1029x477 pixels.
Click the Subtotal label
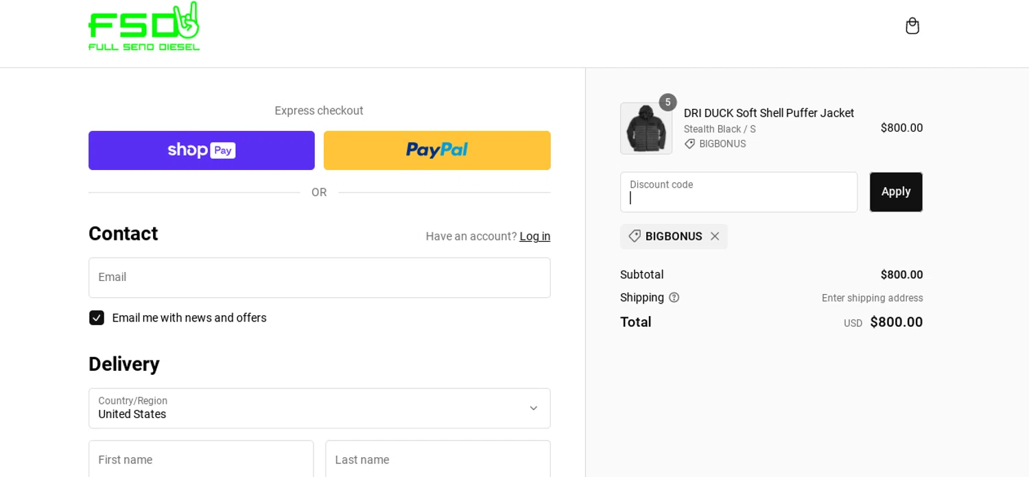coord(641,275)
